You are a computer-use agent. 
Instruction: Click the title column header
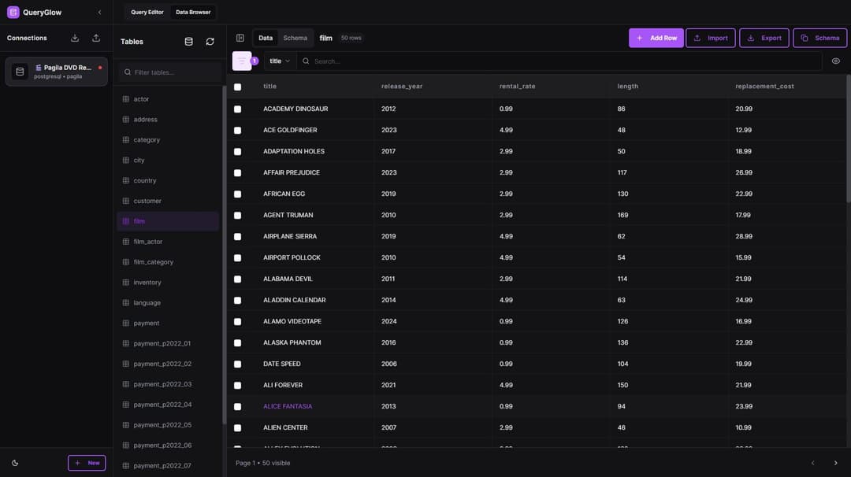tap(269, 86)
